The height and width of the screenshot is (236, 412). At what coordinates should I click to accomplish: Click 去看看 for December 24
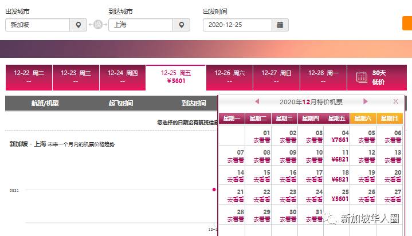coord(314,200)
